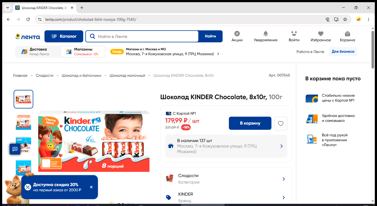
Task: Open Для бизнеса page
Action: click(343, 52)
